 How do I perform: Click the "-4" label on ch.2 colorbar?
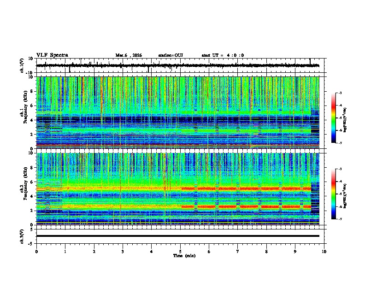click(340, 182)
